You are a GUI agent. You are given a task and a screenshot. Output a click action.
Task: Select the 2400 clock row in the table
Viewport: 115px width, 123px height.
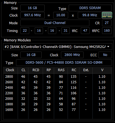click(x=57, y=88)
